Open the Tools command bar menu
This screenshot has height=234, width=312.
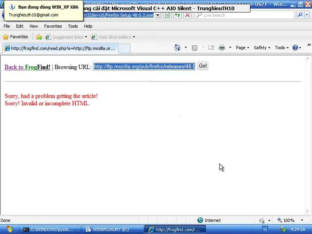(282, 48)
